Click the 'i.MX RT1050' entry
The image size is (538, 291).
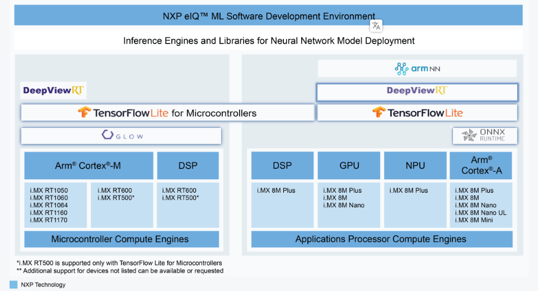(x=49, y=190)
